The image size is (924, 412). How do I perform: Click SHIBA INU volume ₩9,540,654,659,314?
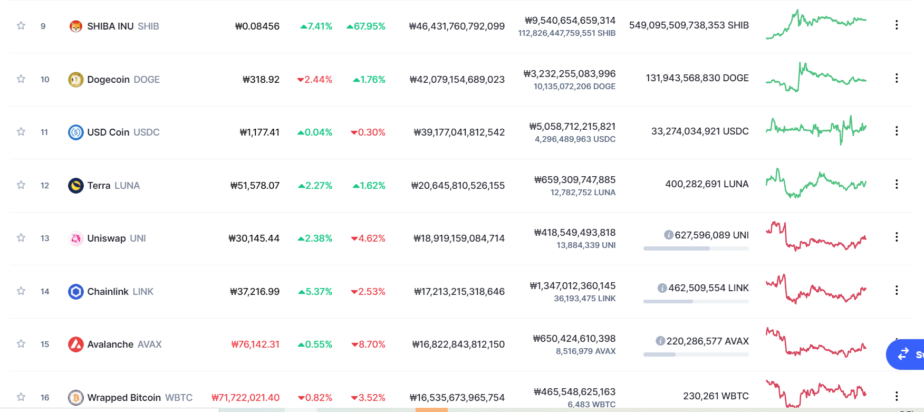[570, 21]
